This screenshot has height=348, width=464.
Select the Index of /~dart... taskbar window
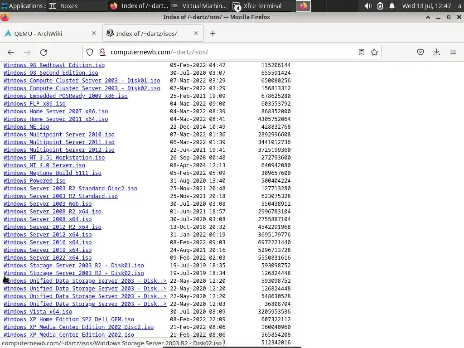139,6
